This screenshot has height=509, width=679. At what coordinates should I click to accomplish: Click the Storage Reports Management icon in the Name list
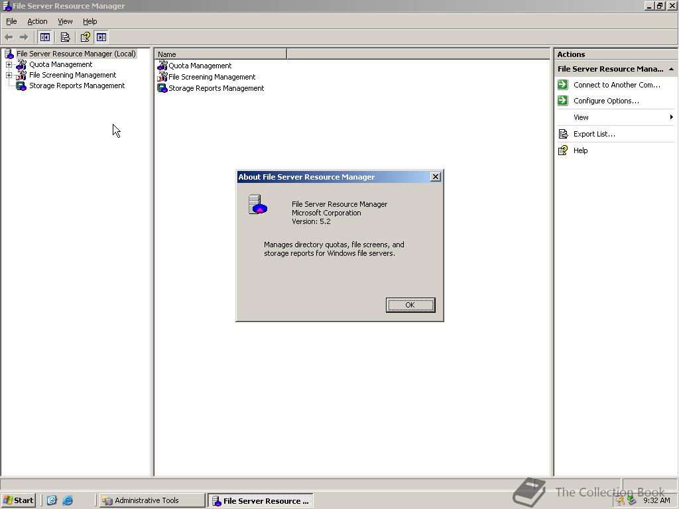point(162,88)
